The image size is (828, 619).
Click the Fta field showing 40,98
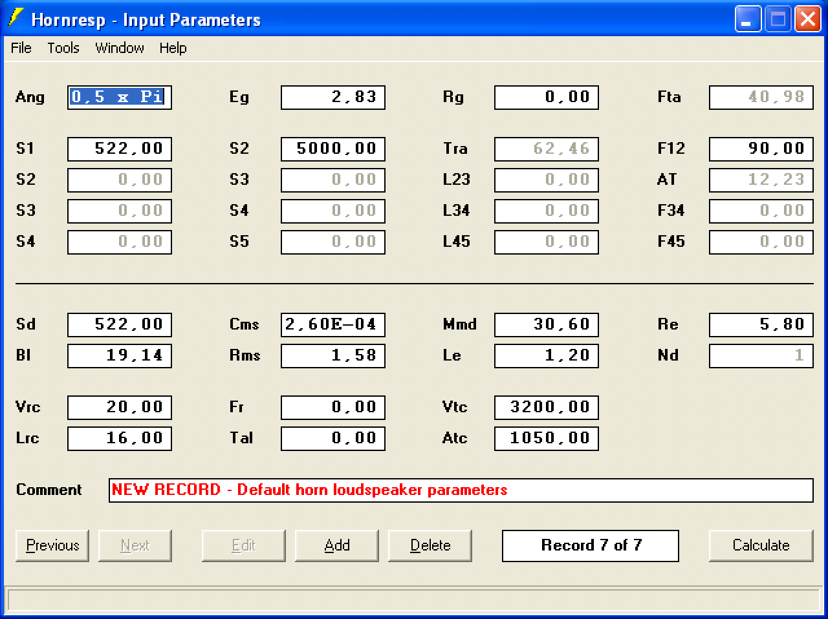(x=761, y=97)
